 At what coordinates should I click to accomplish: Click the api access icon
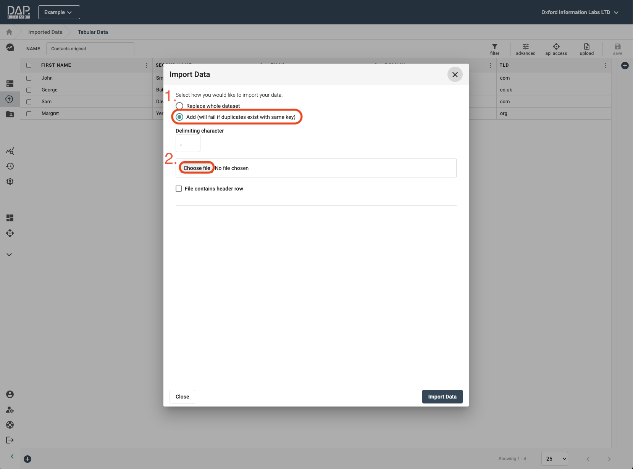point(556,47)
